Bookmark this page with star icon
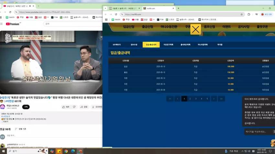Screen dimensions: 275x154 tap(241, 14)
